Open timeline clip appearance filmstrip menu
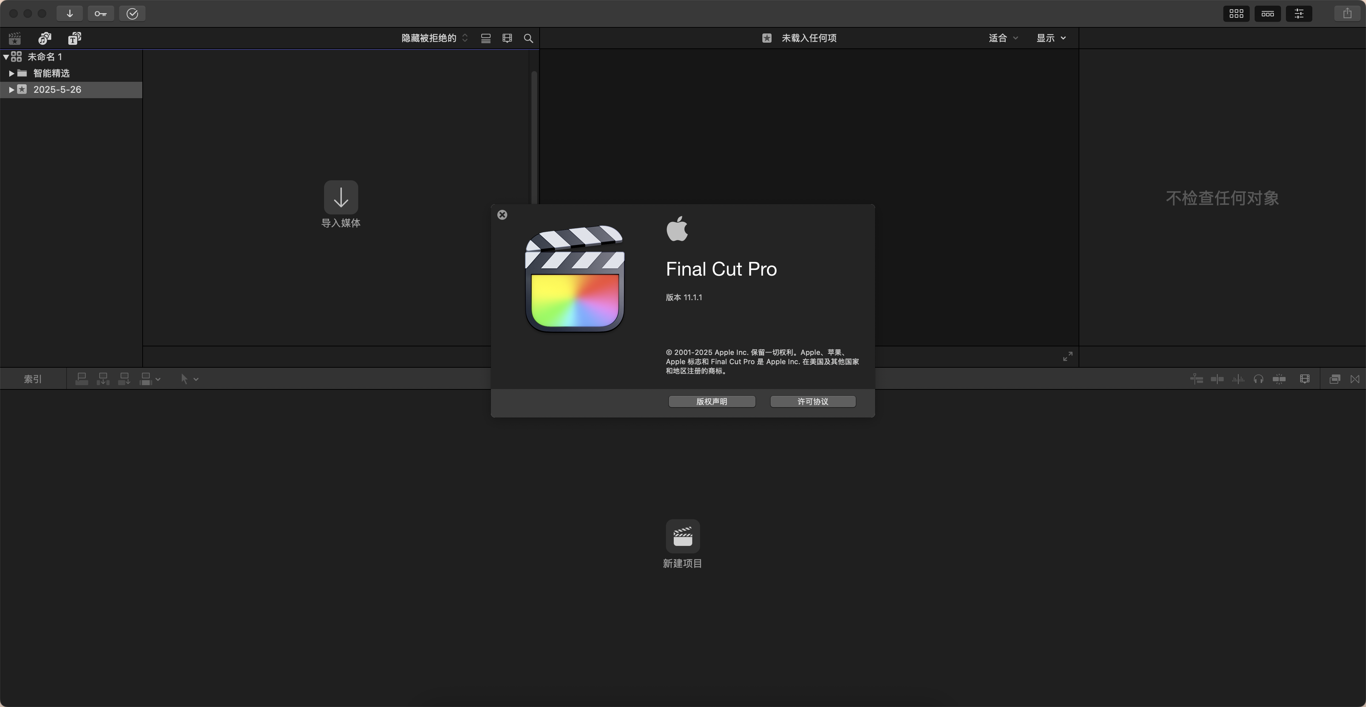1366x707 pixels. coord(1305,379)
